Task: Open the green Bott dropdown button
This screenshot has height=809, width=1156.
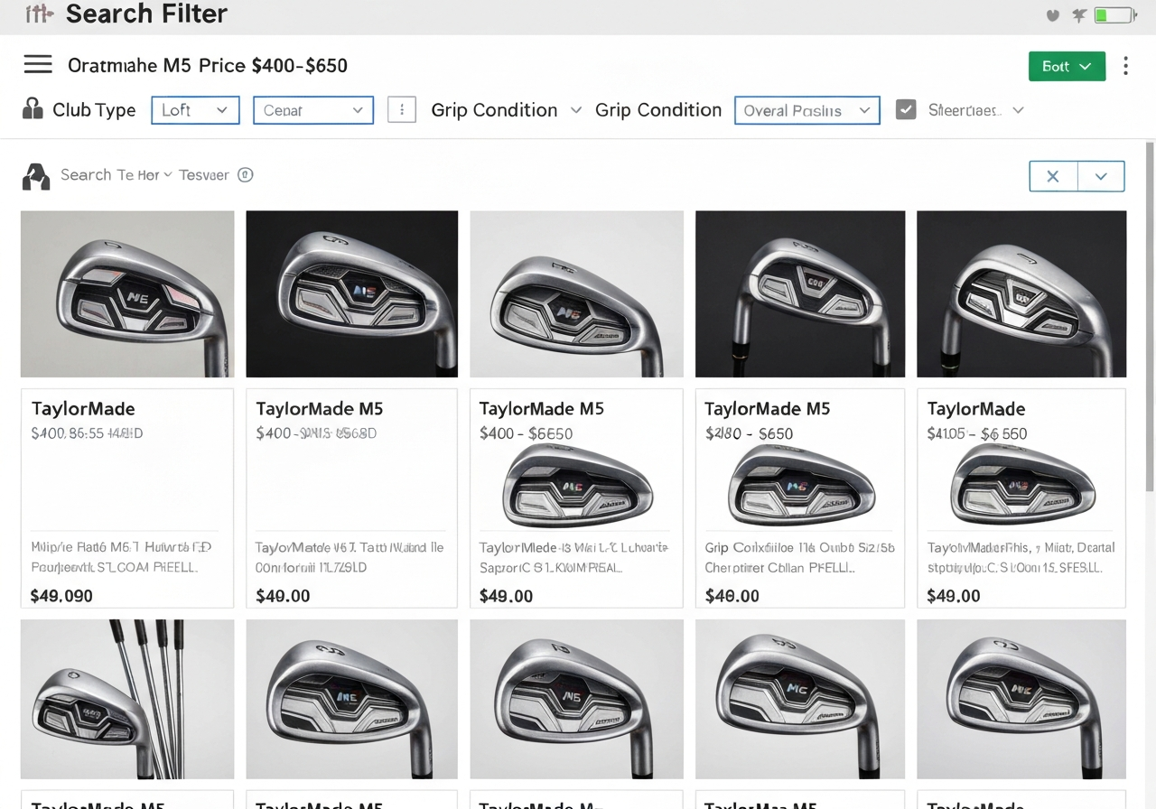Action: tap(1067, 66)
